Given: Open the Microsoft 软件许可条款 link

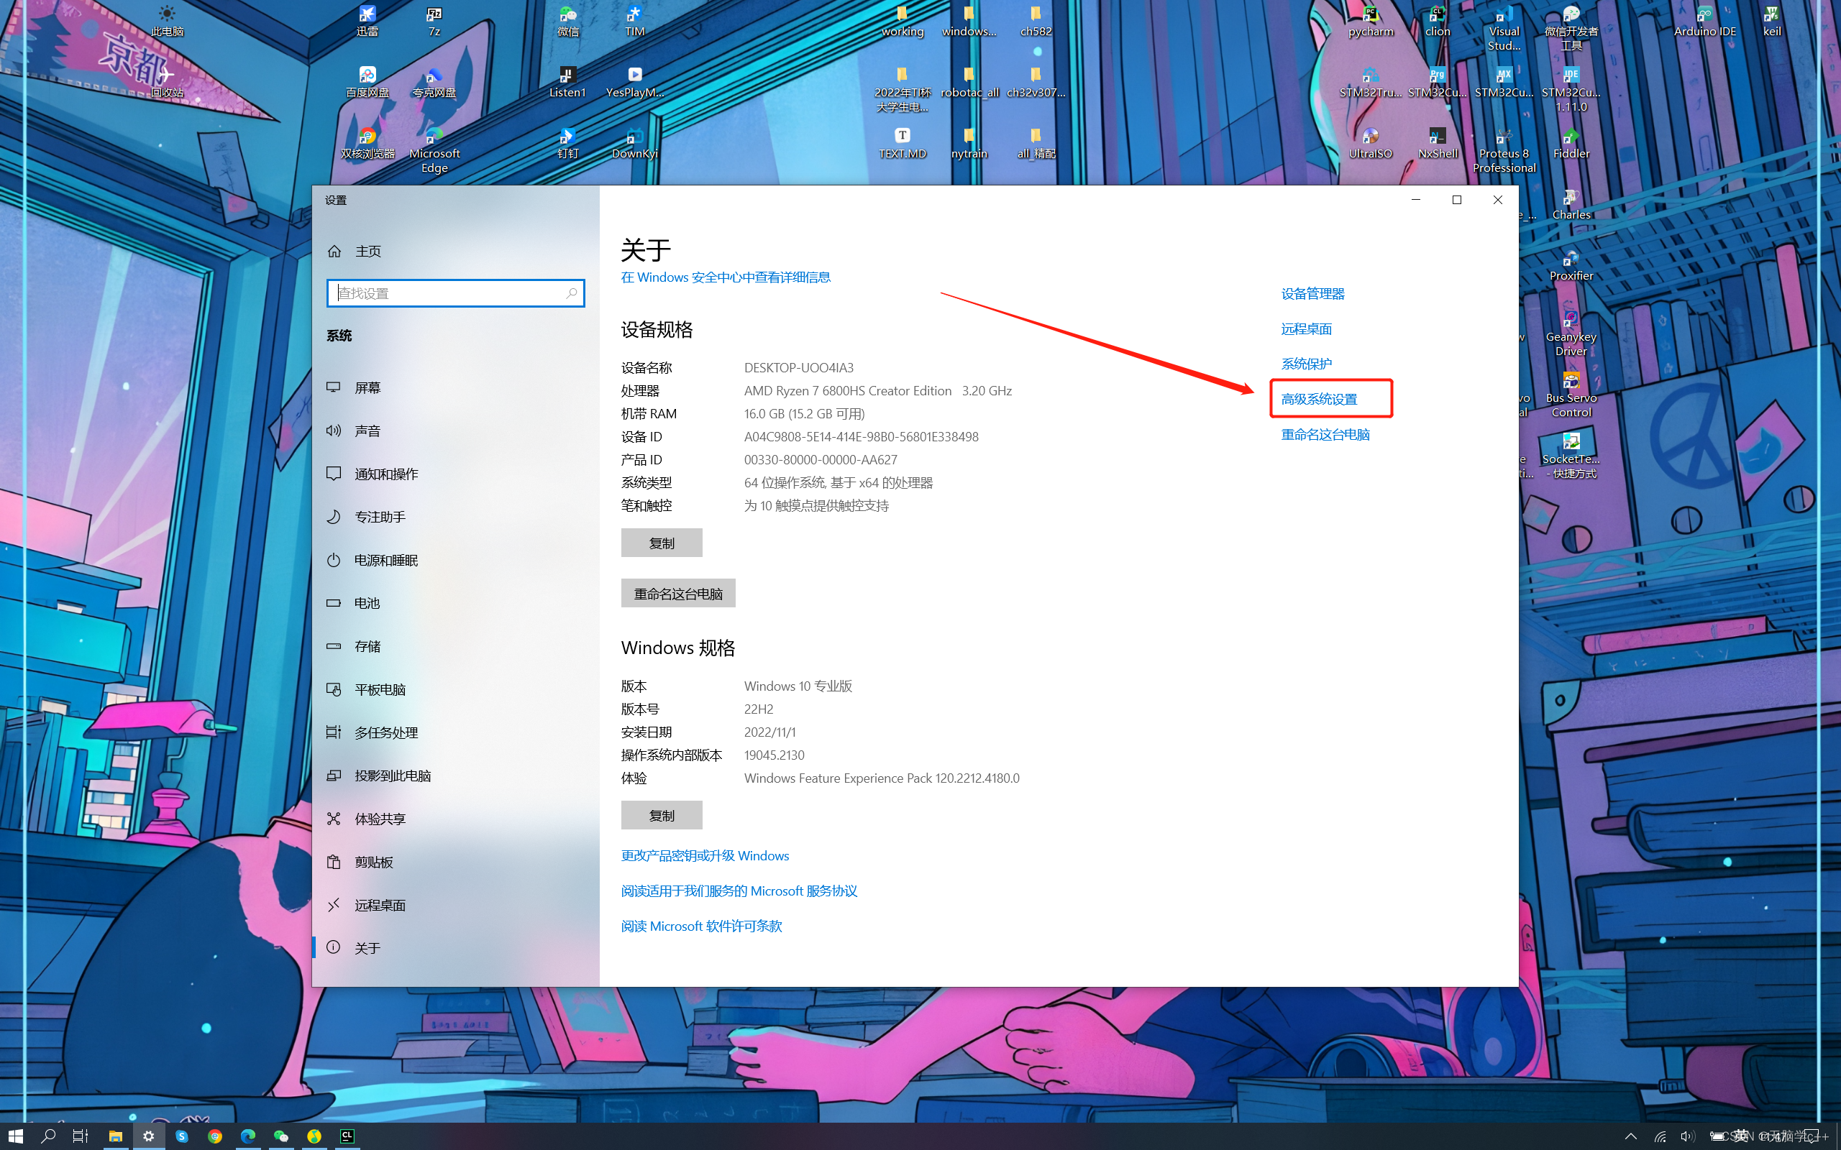Looking at the screenshot, I should coord(701,926).
